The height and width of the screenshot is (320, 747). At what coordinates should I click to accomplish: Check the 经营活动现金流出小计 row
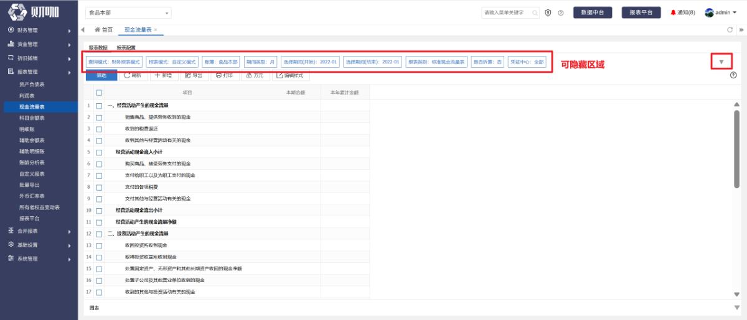[x=99, y=210]
